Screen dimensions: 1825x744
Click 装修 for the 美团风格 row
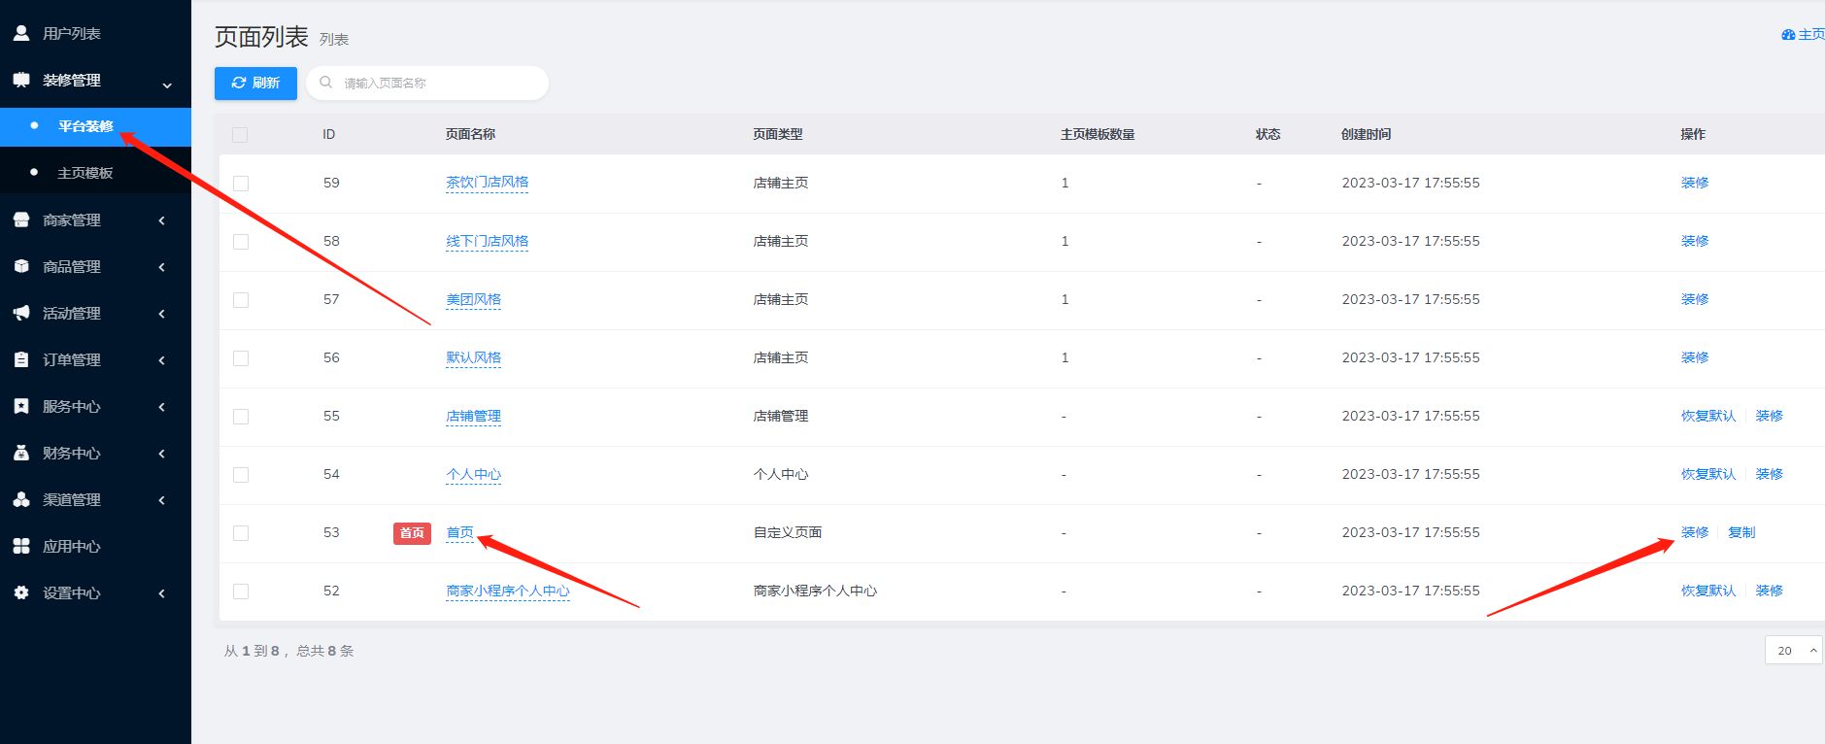(1695, 299)
